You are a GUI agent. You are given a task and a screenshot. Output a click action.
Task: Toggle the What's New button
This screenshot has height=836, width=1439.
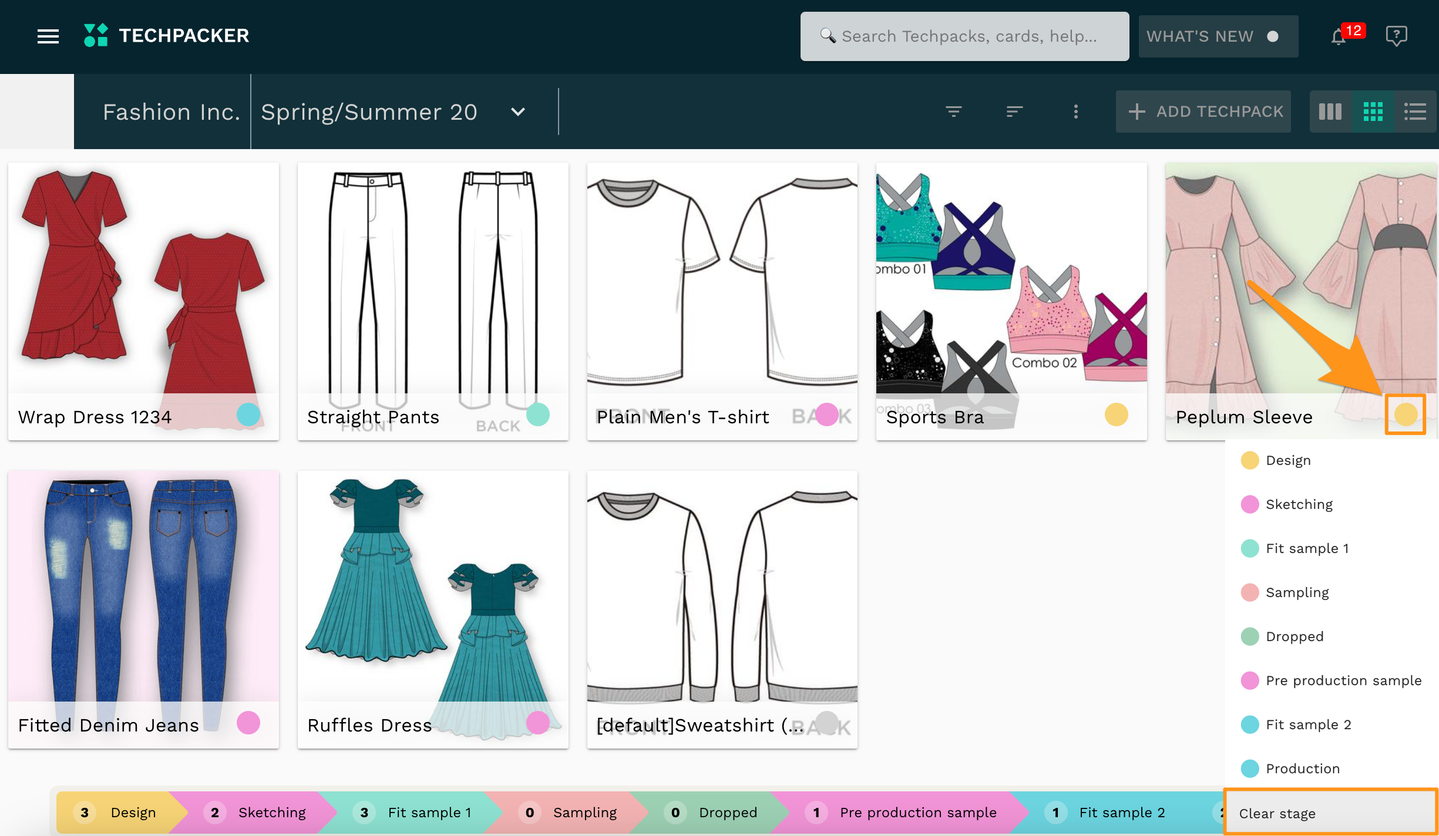[1218, 36]
